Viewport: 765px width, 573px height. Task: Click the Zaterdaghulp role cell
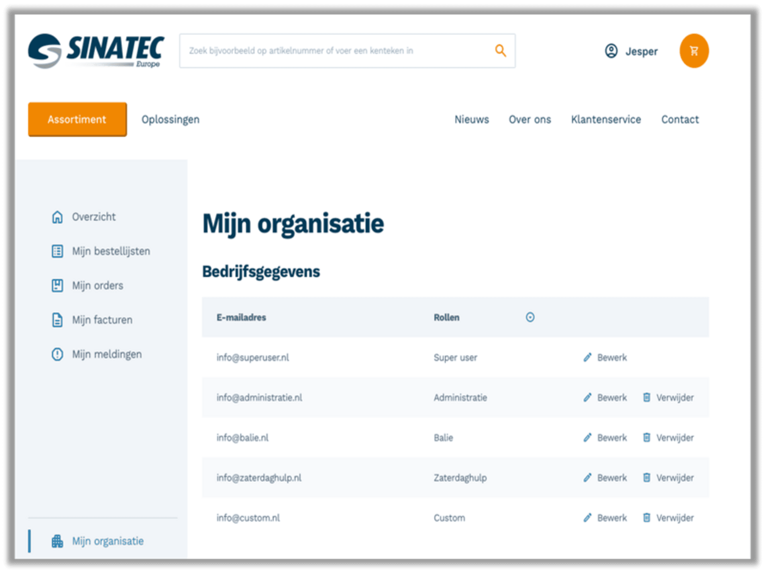pyautogui.click(x=460, y=477)
